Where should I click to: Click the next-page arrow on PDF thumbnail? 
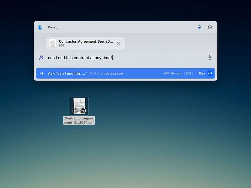point(83,111)
